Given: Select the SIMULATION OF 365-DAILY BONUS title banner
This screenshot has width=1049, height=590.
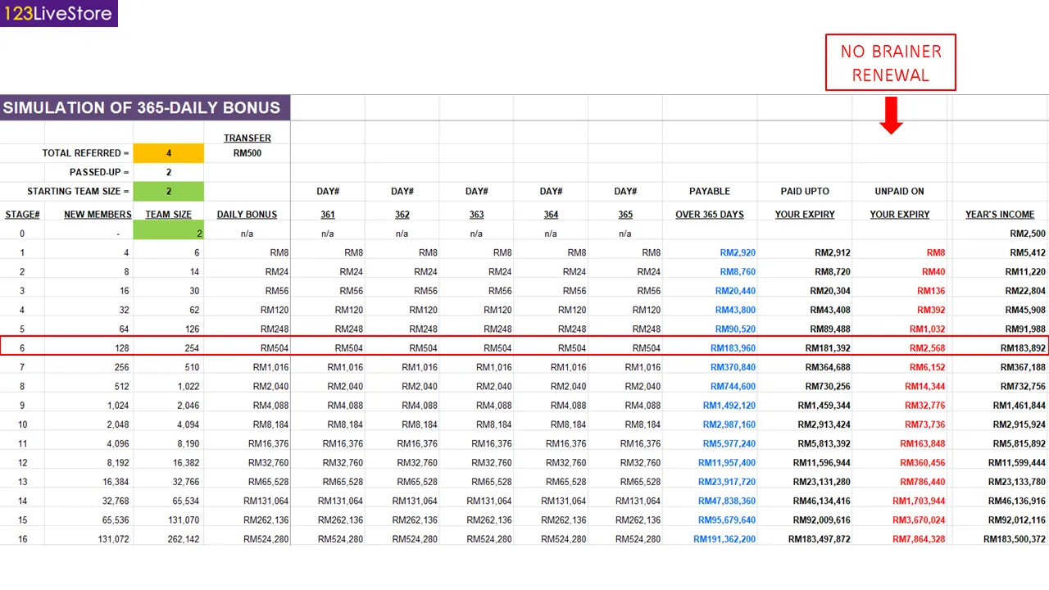Looking at the screenshot, I should pyautogui.click(x=144, y=107).
